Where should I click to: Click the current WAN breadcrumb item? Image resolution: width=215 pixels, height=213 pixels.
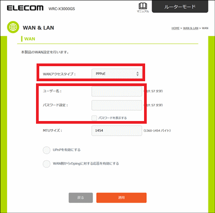tap(205, 28)
